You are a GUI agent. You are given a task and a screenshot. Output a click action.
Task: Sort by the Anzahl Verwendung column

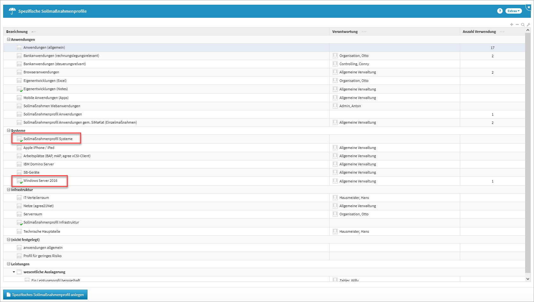[479, 32]
